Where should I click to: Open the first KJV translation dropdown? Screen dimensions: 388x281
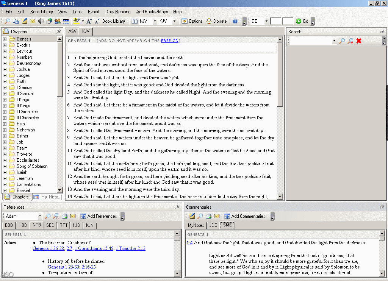[x=155, y=21]
